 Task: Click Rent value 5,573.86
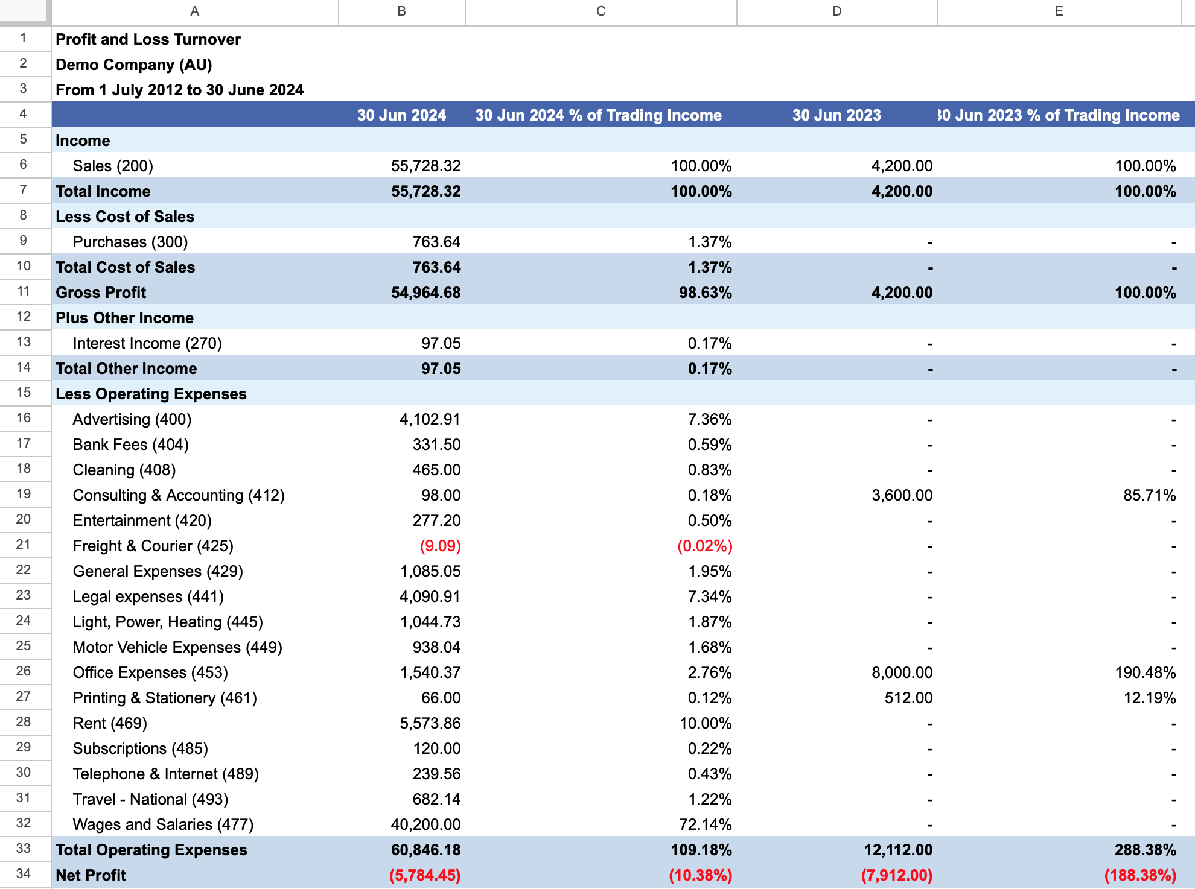(430, 723)
